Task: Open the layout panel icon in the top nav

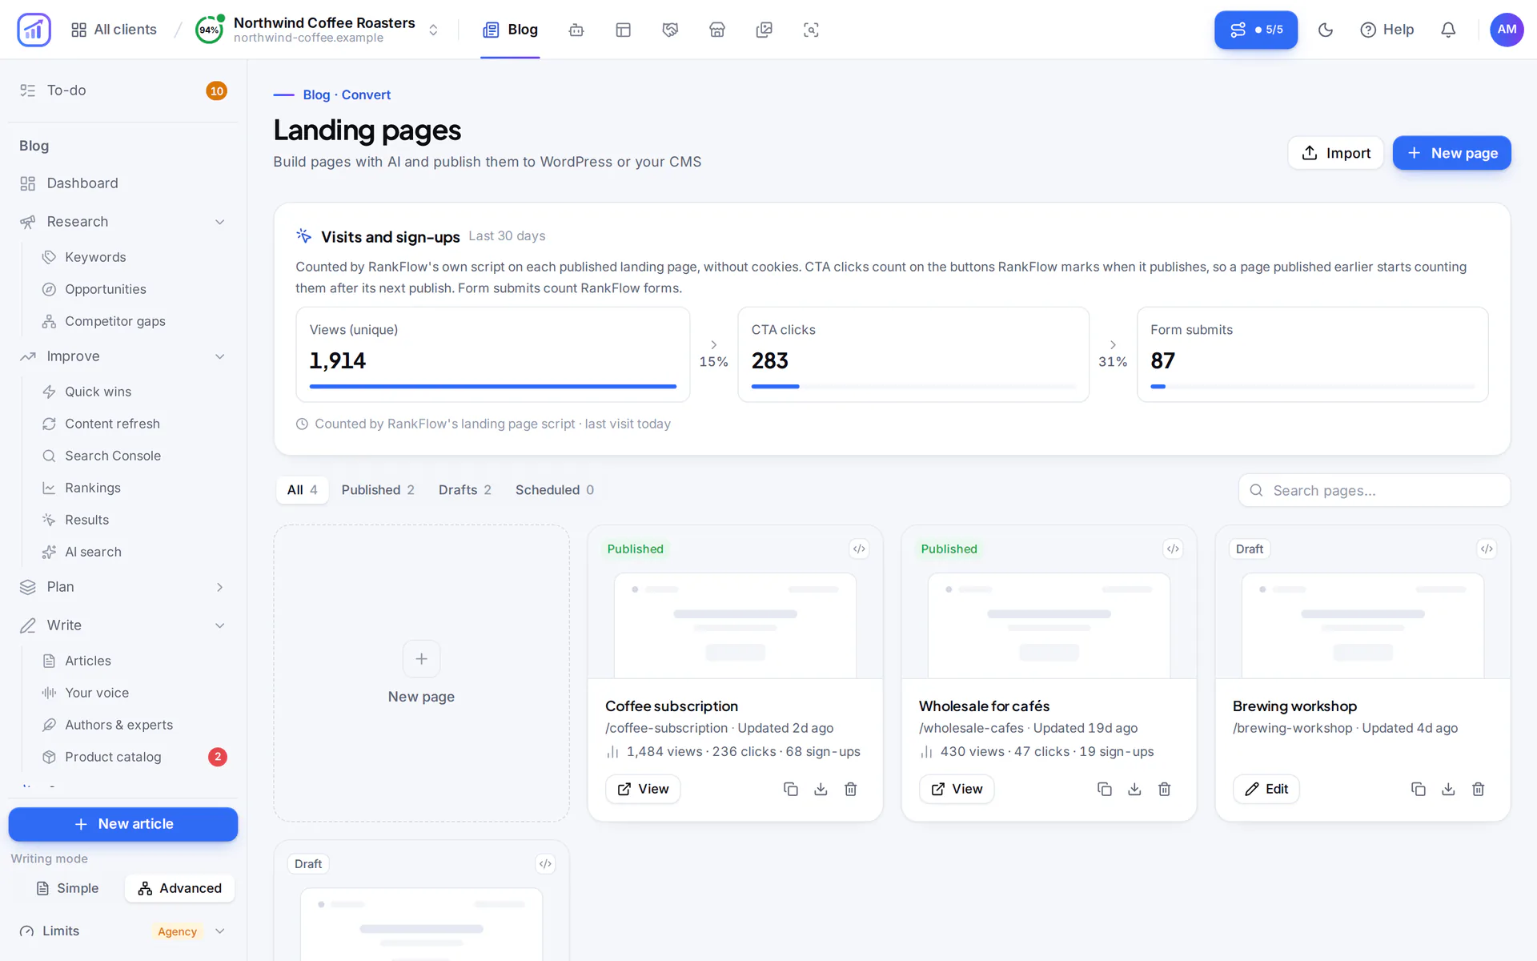Action: tap(624, 30)
